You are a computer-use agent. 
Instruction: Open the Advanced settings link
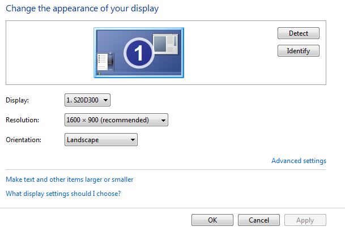299,161
